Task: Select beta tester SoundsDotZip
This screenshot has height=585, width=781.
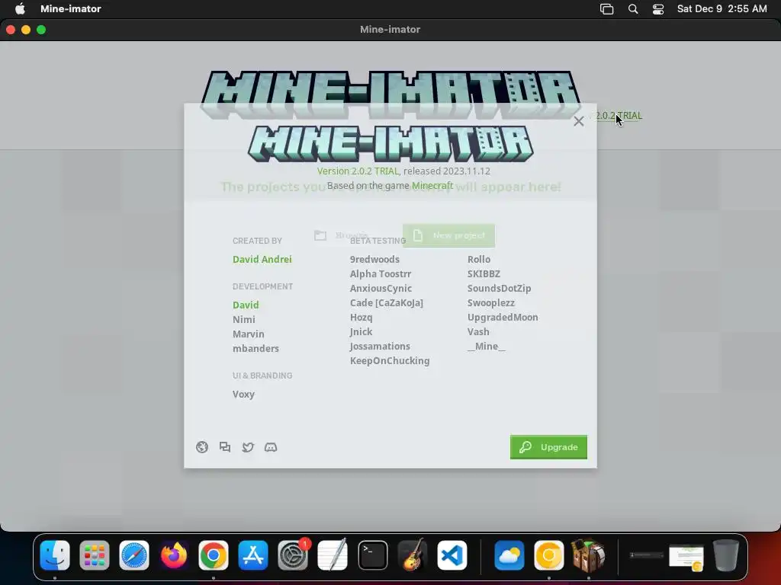Action: [499, 288]
